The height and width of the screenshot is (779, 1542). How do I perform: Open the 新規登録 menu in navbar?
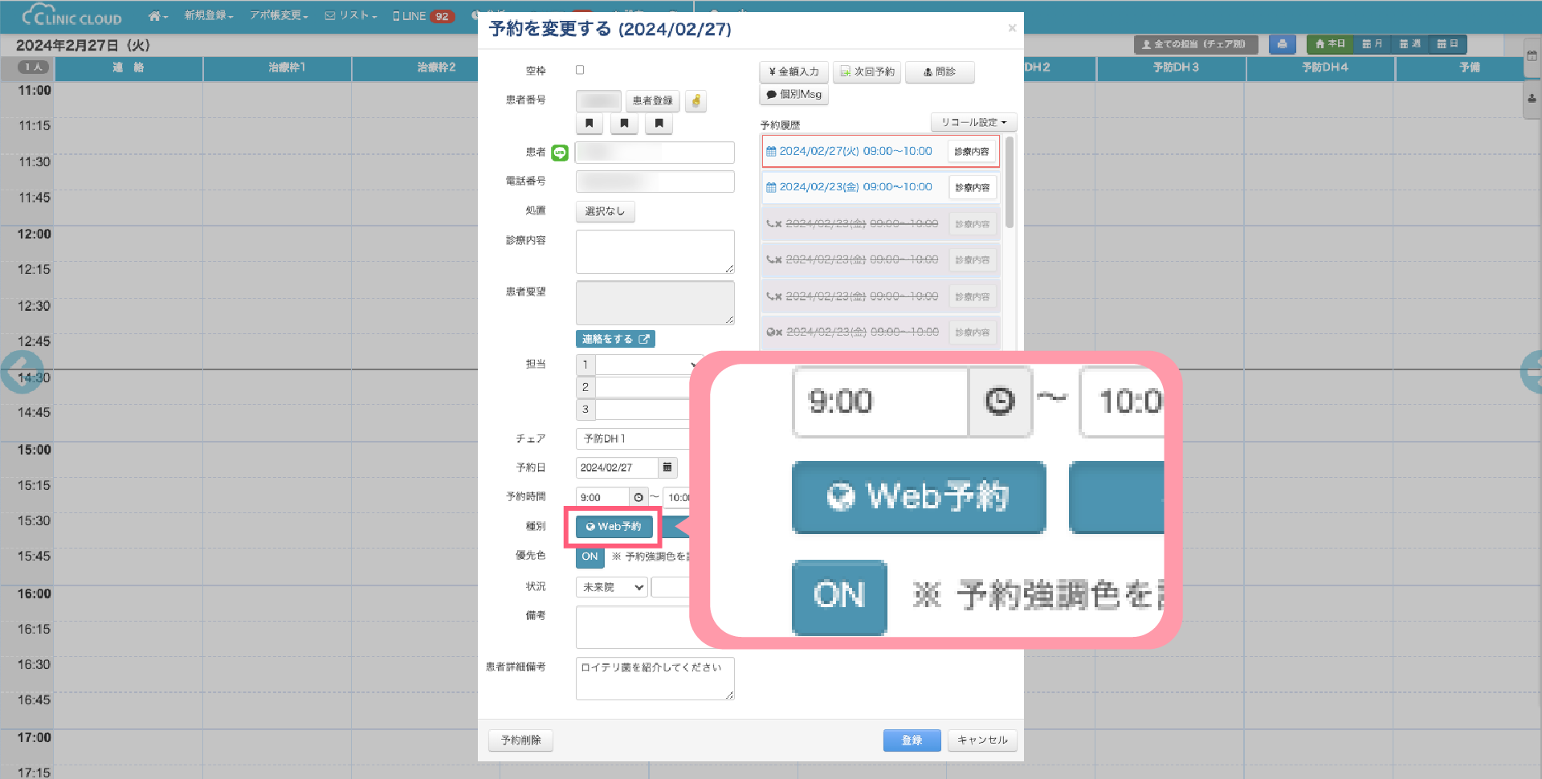(208, 16)
